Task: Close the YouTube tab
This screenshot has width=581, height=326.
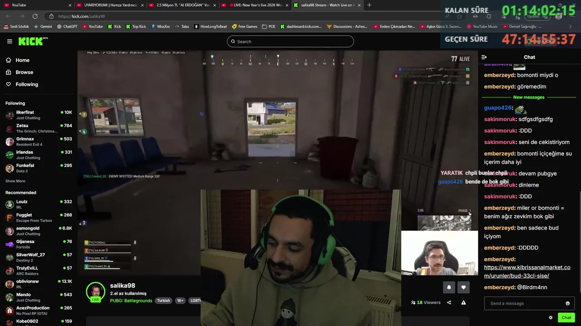Action: [70, 5]
